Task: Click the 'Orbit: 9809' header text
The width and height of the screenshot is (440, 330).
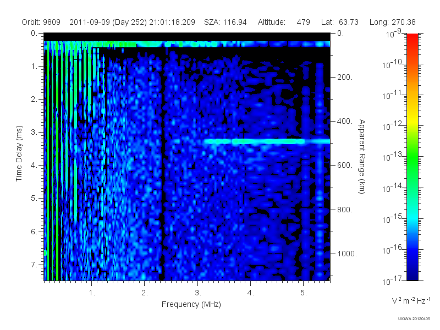Action: [x=41, y=22]
